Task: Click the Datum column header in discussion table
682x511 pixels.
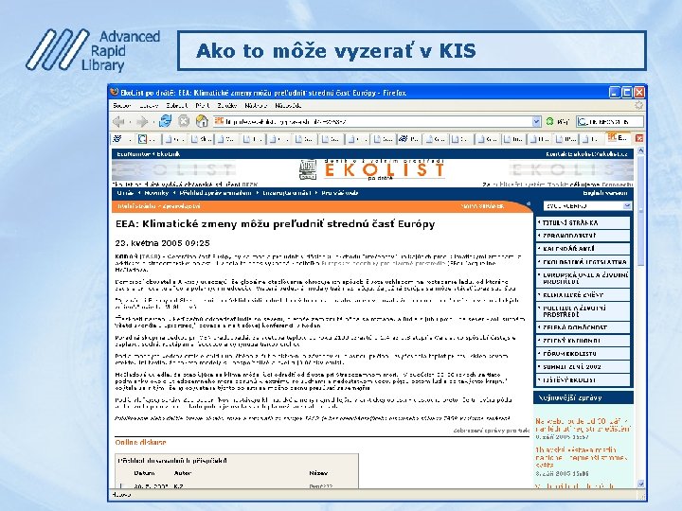Action: (144, 473)
